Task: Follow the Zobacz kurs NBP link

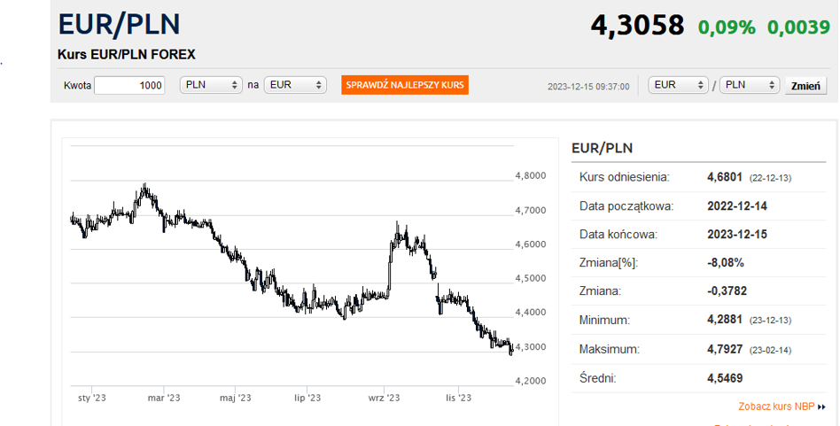Action: click(775, 407)
